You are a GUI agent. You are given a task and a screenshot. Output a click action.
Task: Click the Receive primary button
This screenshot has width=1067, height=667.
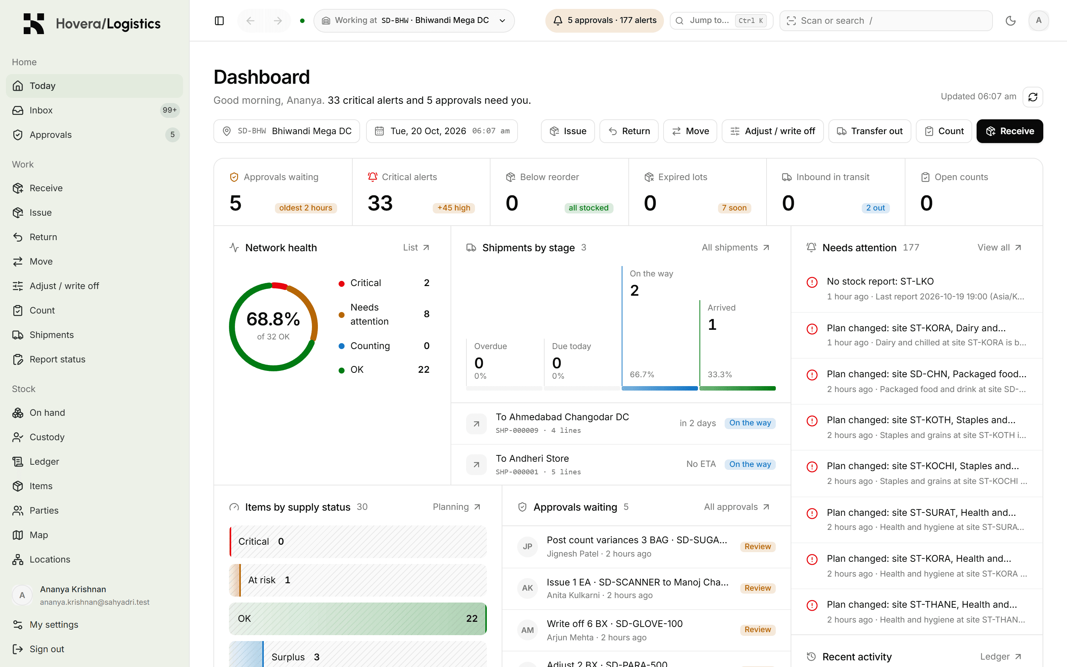tap(1010, 131)
